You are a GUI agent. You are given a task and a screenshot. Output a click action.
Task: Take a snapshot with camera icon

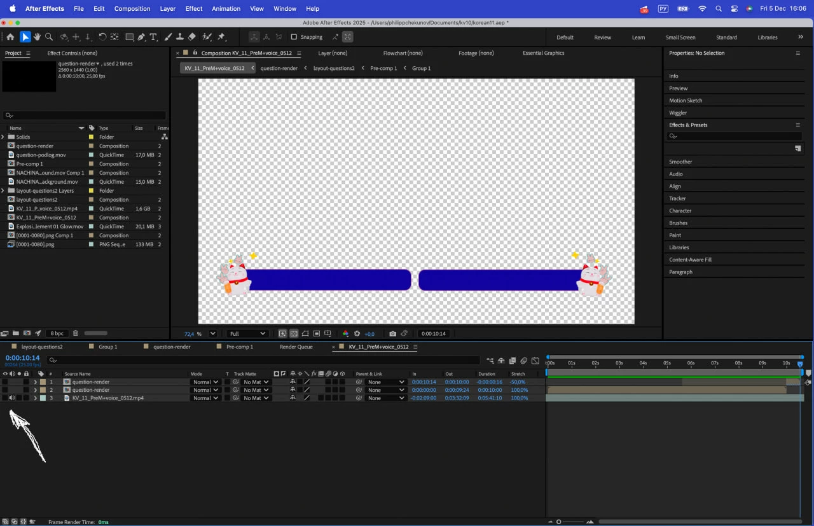pyautogui.click(x=392, y=333)
